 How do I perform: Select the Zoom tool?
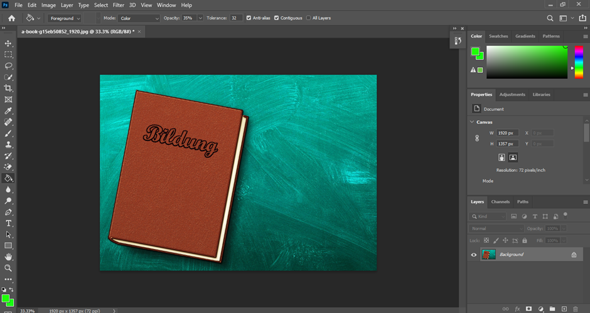[x=8, y=268]
